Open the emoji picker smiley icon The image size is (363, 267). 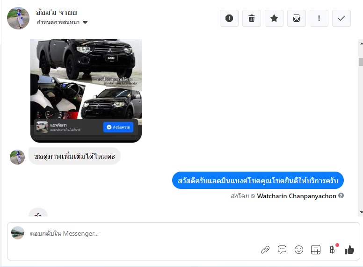299,250
